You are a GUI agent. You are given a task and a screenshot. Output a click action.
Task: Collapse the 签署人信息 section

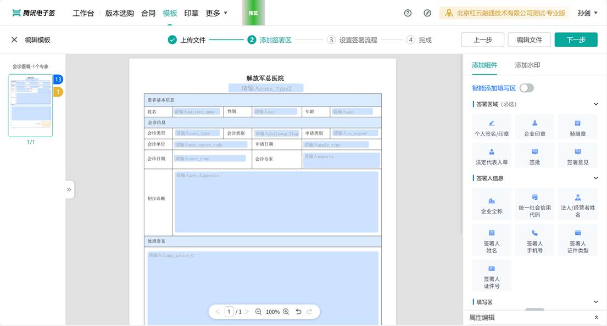596,178
